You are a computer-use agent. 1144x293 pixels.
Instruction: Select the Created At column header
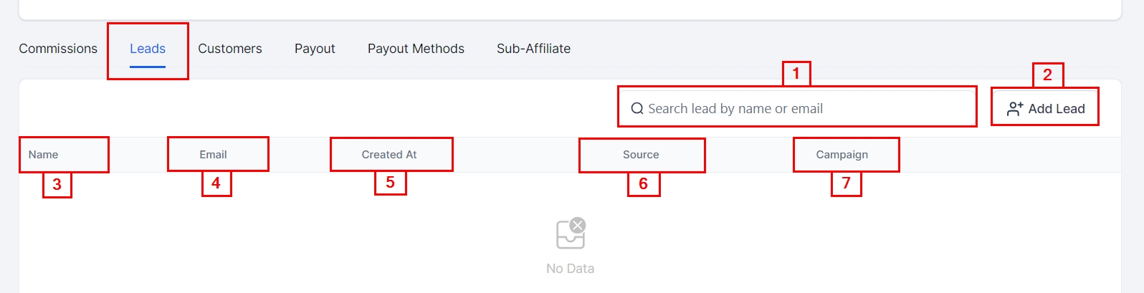[389, 155]
